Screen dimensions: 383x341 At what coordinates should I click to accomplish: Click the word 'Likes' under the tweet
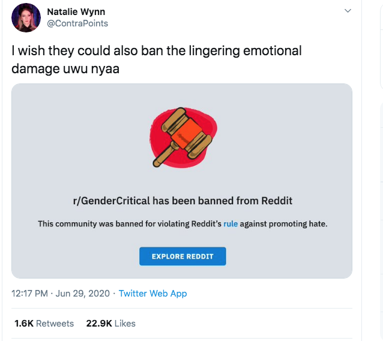tap(125, 323)
